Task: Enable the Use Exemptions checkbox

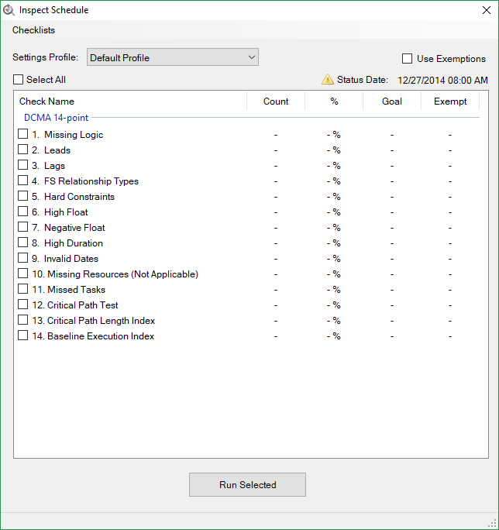Action: pos(407,59)
